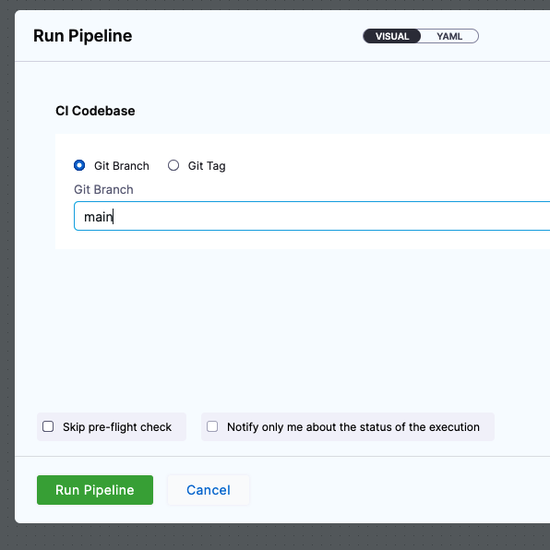
Task: Tick the Notify only me checkbox
Action: coord(212,426)
